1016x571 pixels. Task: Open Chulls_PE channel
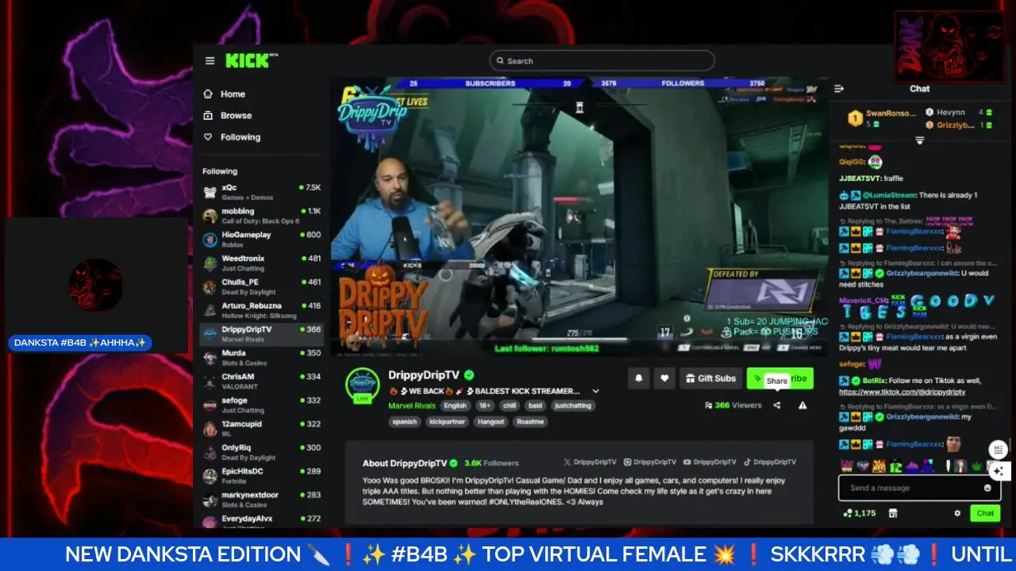pyautogui.click(x=261, y=286)
